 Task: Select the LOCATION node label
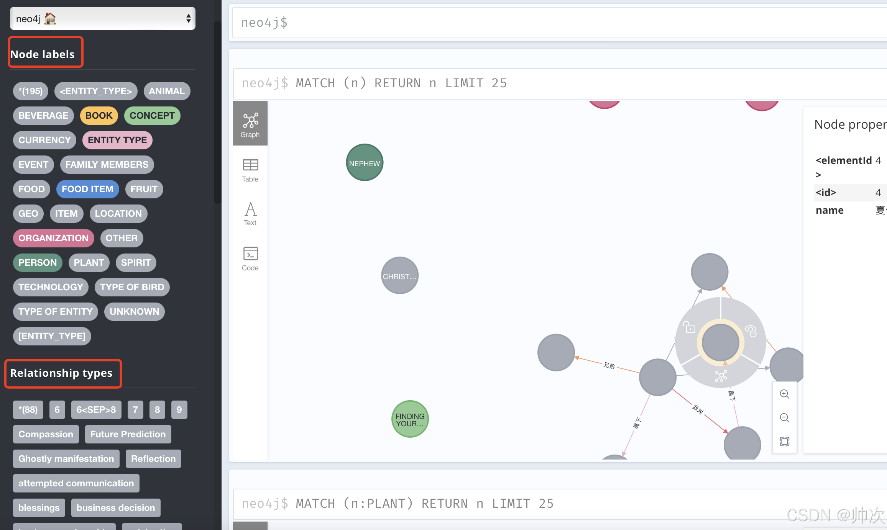click(118, 214)
